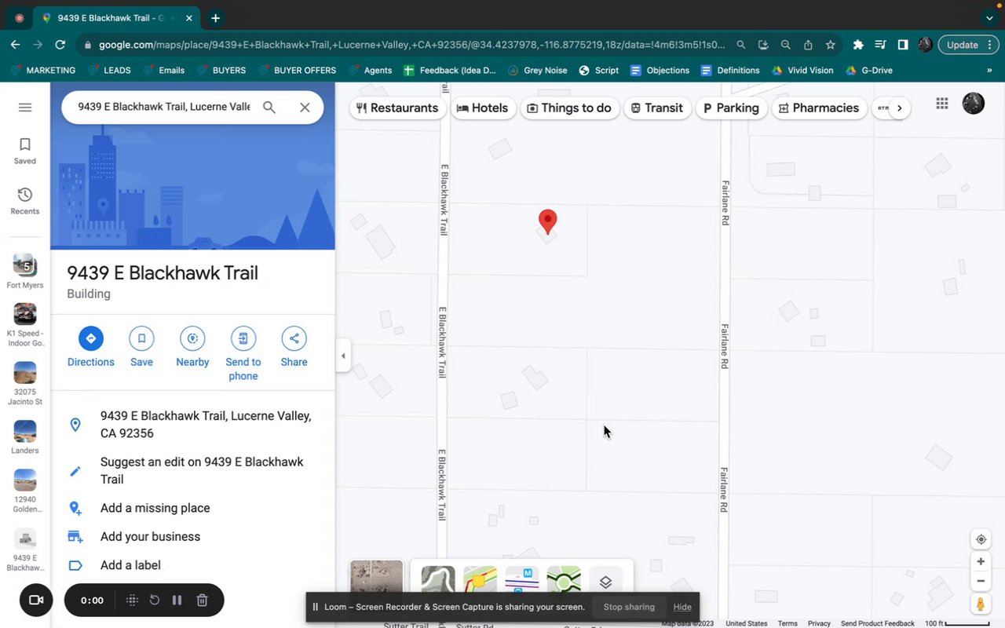The width and height of the screenshot is (1005, 628).
Task: Go back in Chrome browser
Action: click(x=16, y=45)
